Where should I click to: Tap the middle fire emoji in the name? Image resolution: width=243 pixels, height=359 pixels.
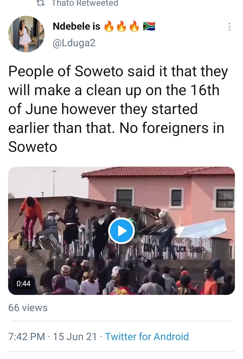tap(122, 27)
